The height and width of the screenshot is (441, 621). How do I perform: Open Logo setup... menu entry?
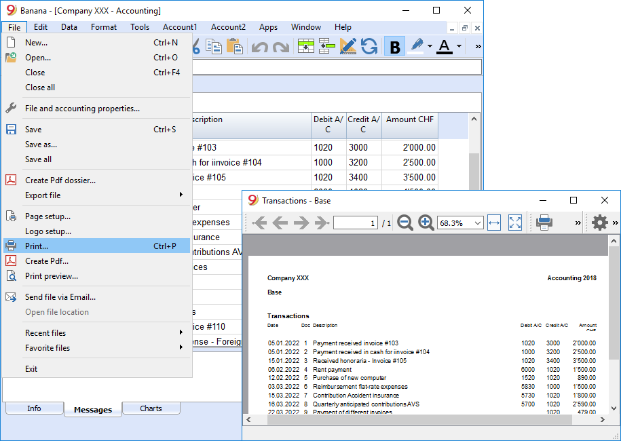(x=97, y=231)
